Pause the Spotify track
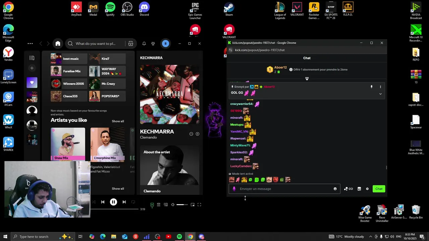This screenshot has height=241, width=429. tap(113, 202)
